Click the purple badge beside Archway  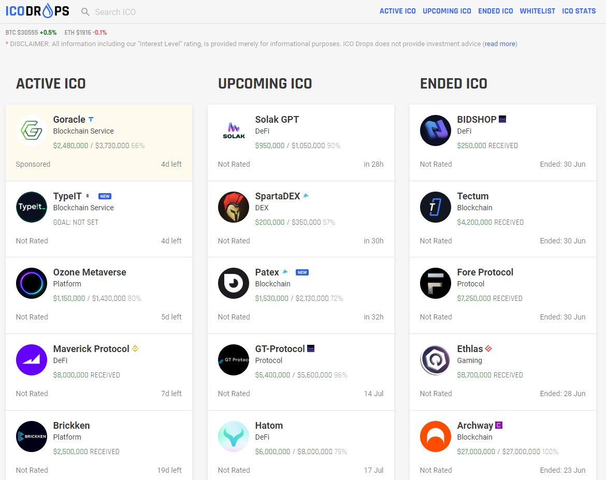coord(499,425)
